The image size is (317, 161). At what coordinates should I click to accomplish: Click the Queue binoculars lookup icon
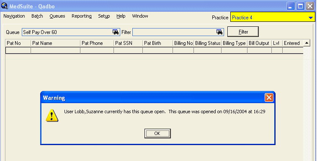pyautogui.click(x=116, y=32)
